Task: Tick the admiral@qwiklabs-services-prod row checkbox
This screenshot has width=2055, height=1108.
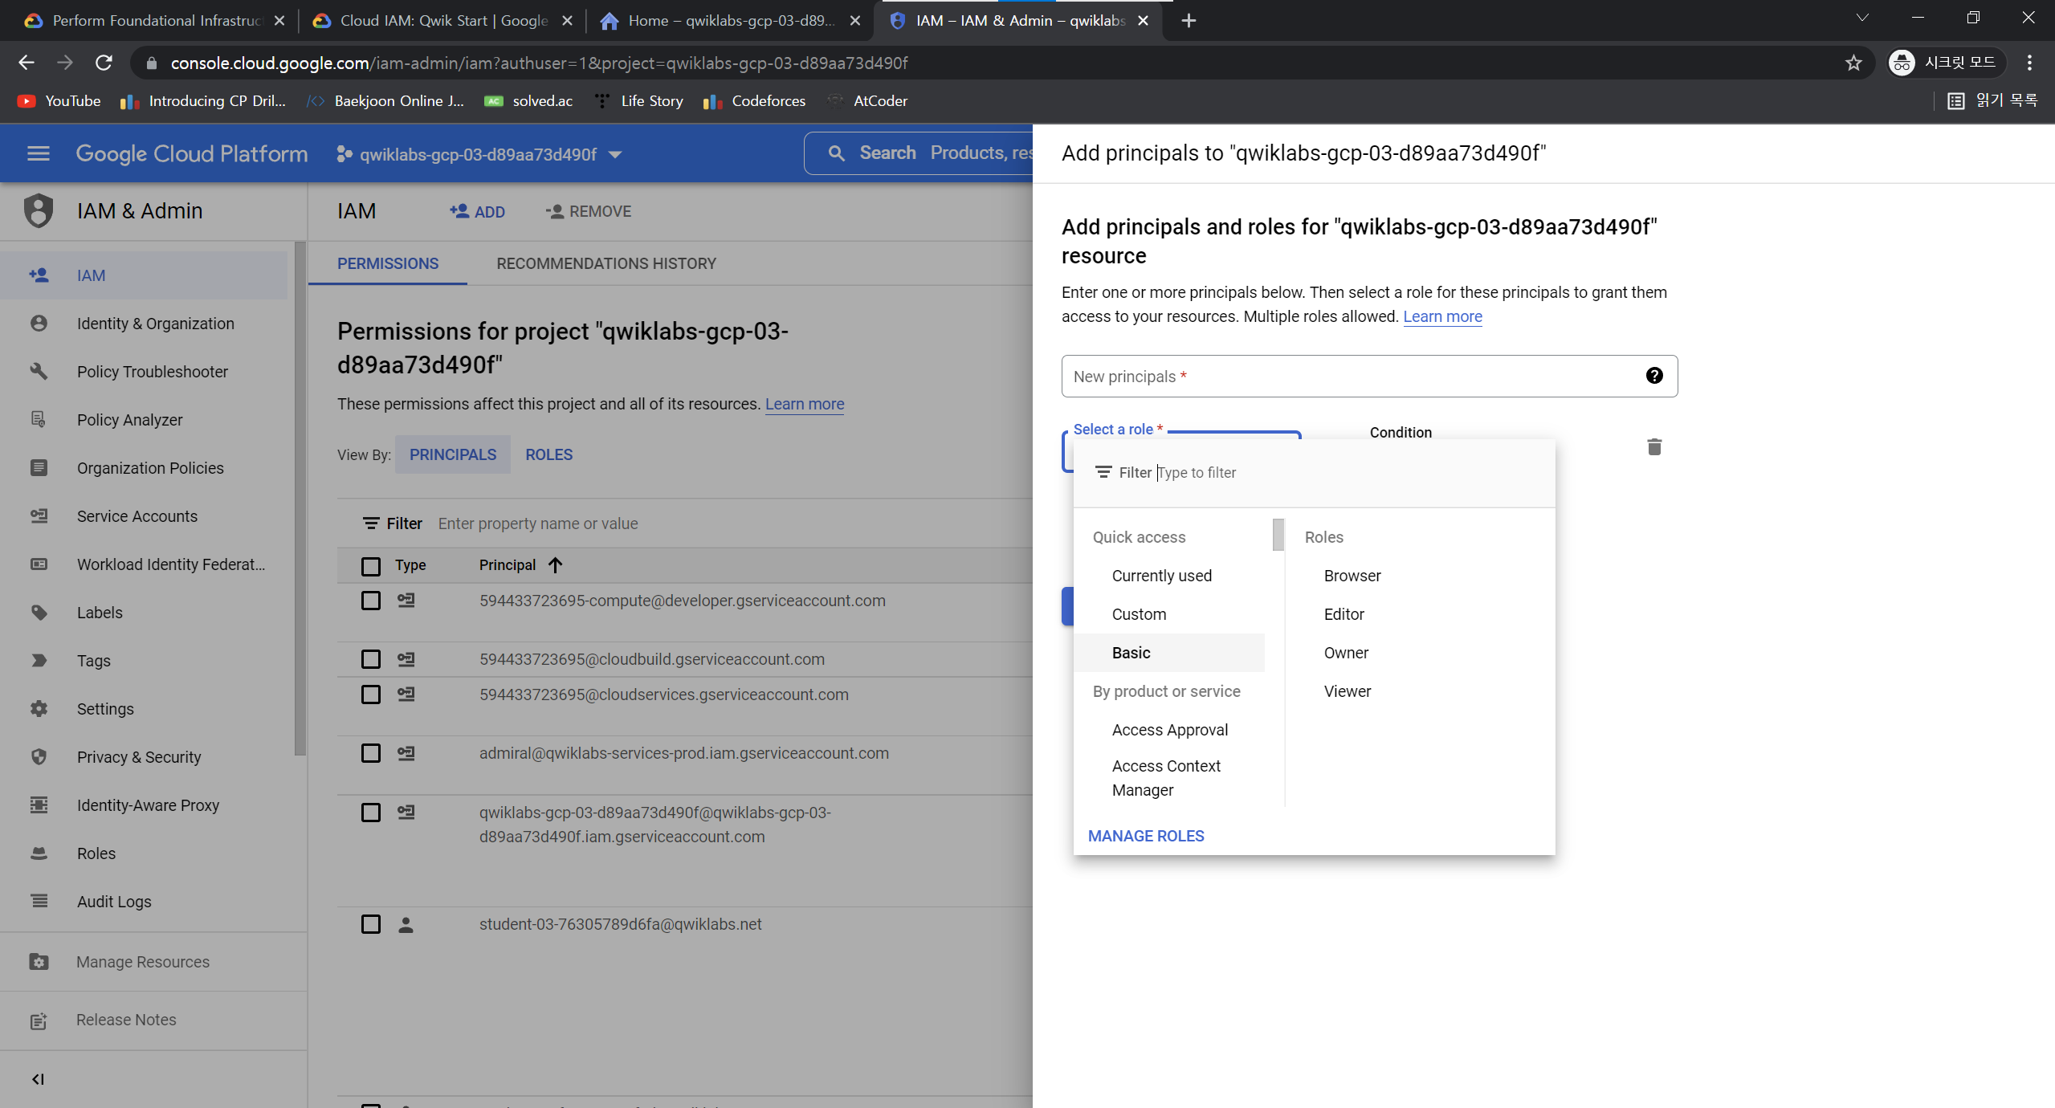Action: tap(370, 753)
